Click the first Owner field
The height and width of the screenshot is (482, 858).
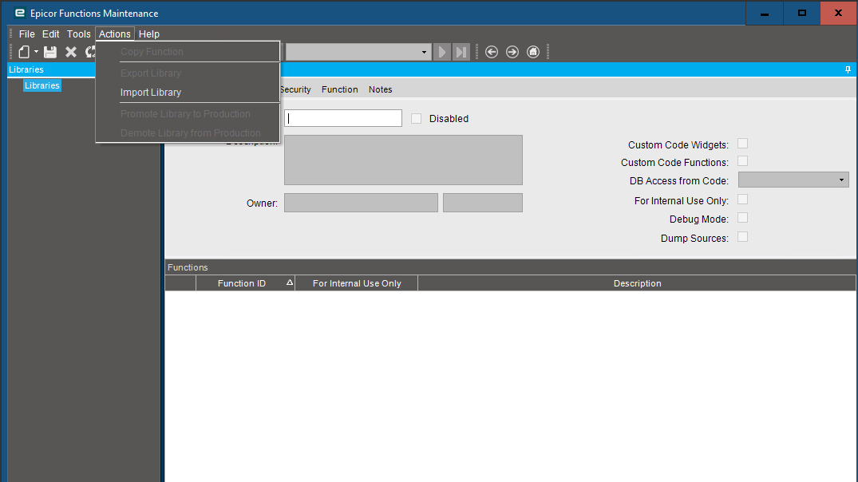tap(361, 203)
